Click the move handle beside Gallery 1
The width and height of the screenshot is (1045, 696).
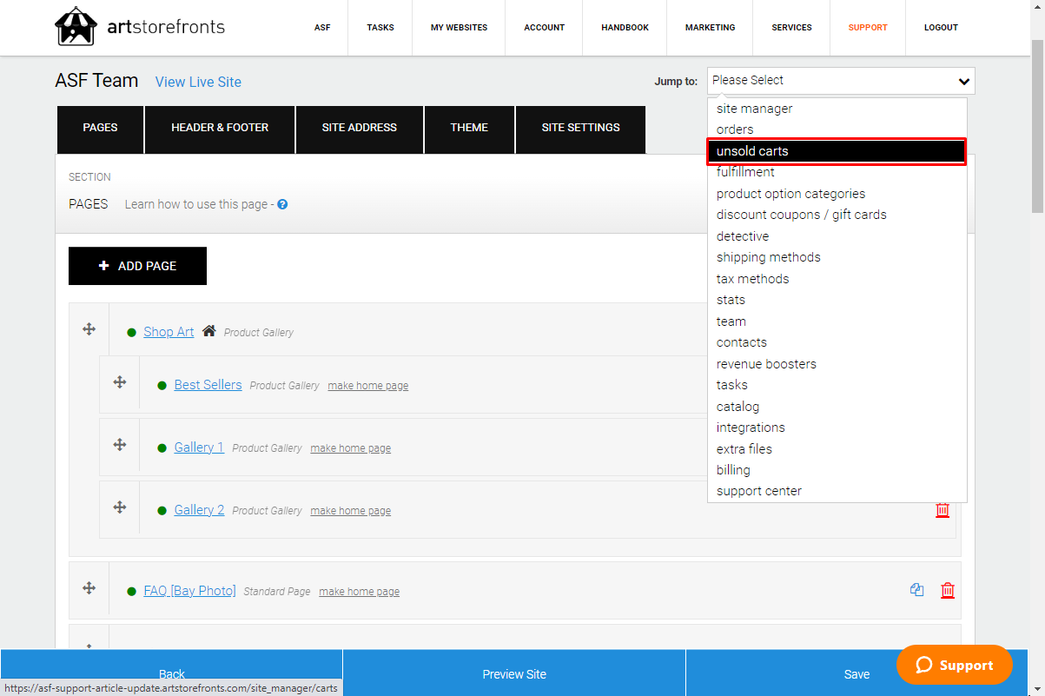tap(120, 445)
